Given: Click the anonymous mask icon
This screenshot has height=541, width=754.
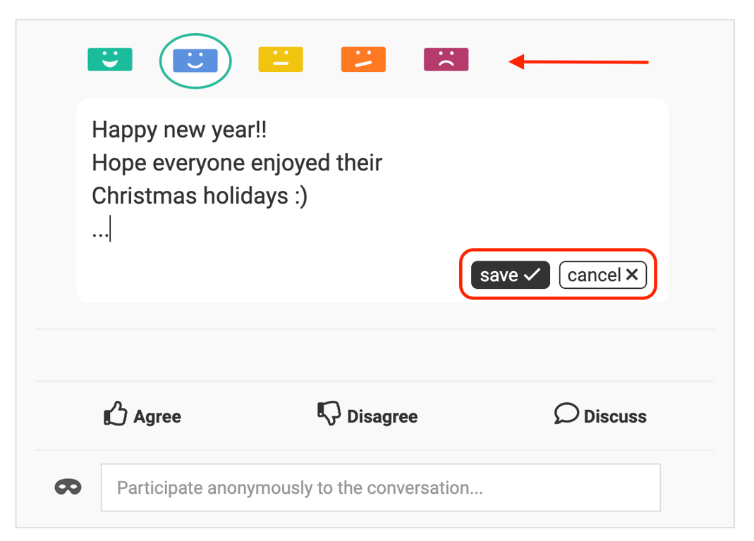Looking at the screenshot, I should (68, 487).
